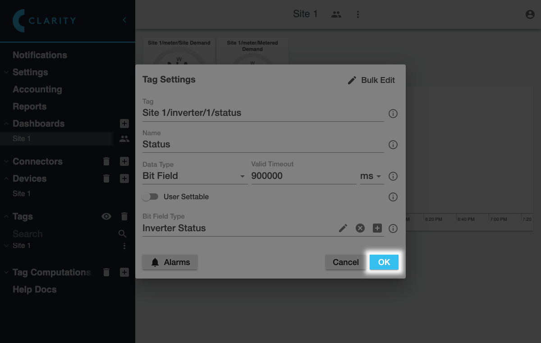Delete Connectors using the trash icon
This screenshot has width=541, height=343.
pos(106,161)
